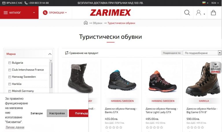Screen dimensions: 222x132
Task: Open the КАТАЛОГ menu
Action: tap(19, 13)
